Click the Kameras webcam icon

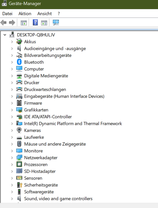19,130
